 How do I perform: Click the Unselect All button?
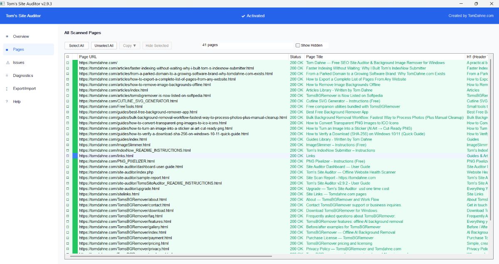click(x=104, y=46)
